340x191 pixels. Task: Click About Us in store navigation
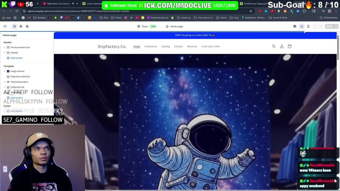click(x=192, y=46)
